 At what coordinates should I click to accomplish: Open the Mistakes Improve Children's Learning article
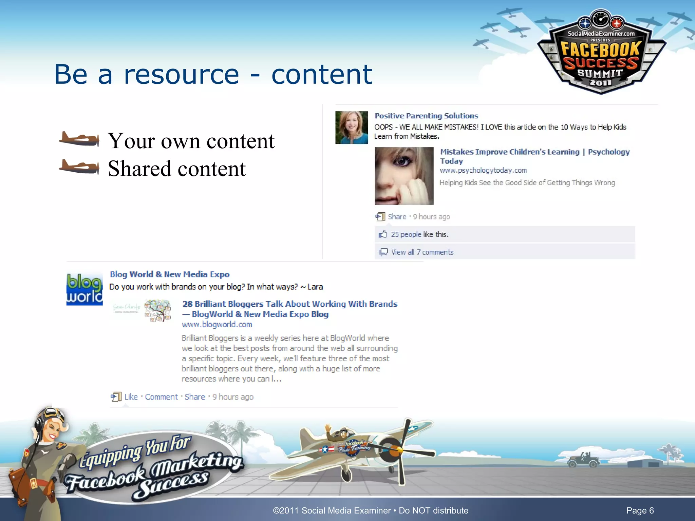coord(535,156)
